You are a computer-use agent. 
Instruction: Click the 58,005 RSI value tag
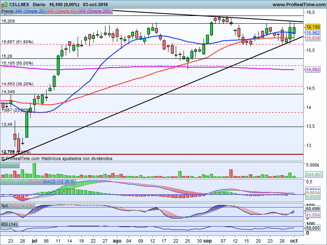313,228
